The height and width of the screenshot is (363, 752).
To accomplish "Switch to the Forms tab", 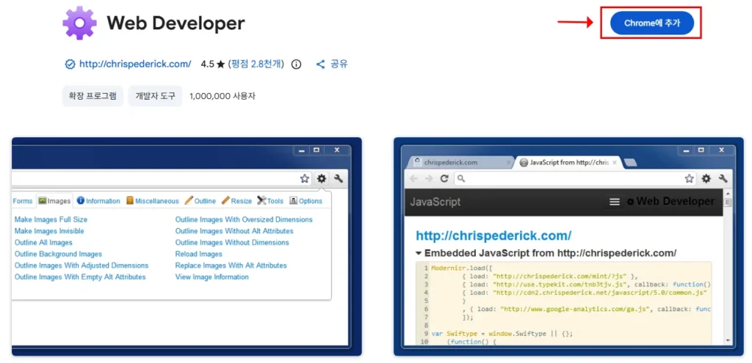I will (23, 201).
